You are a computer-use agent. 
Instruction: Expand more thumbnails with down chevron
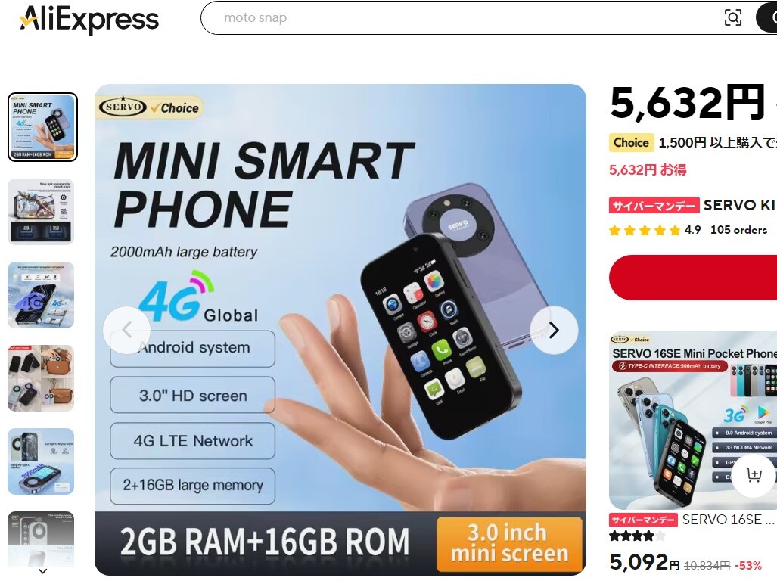(43, 571)
